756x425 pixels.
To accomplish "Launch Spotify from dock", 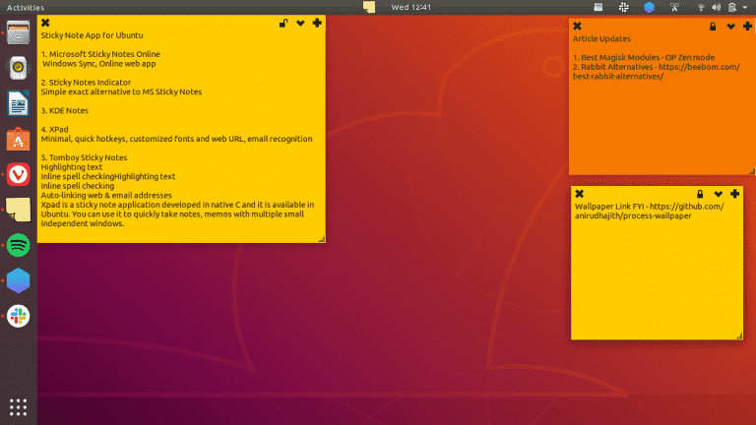I will coord(18,245).
